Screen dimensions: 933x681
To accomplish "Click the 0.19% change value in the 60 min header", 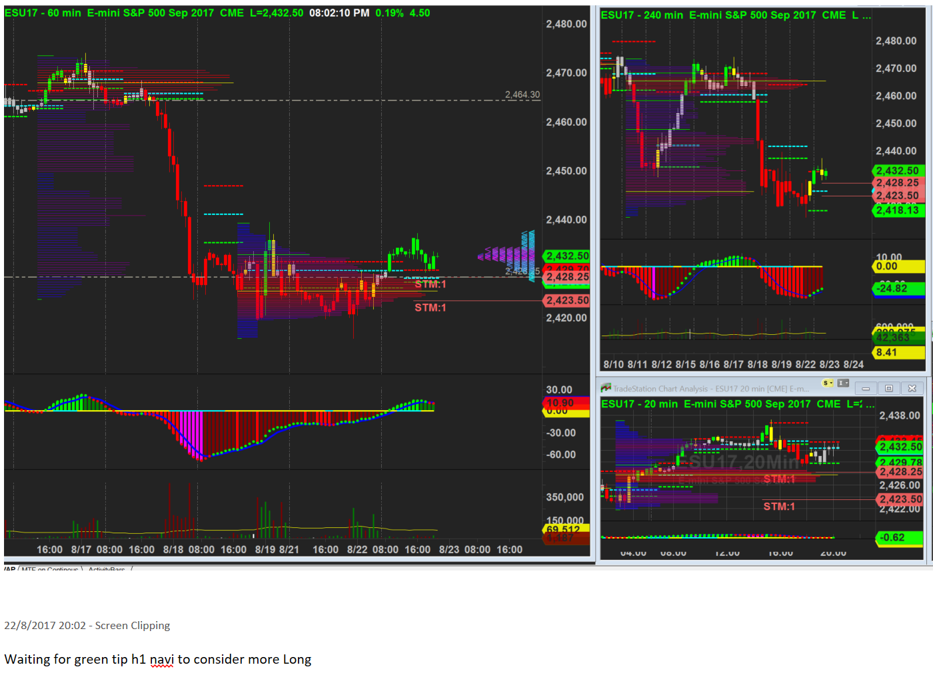I will 389,13.
